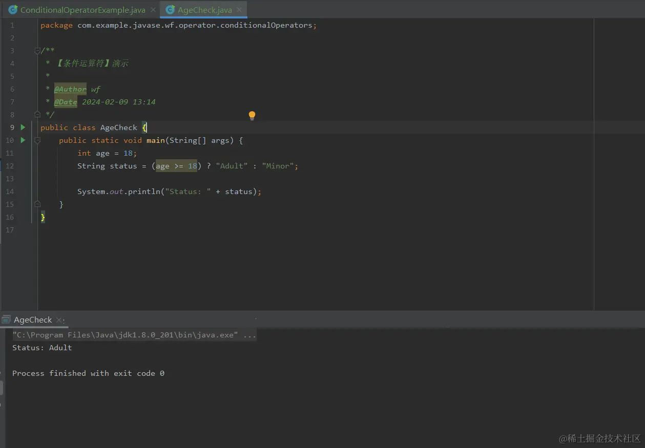Click the @Author Javadoc tag
This screenshot has width=645, height=448.
point(70,89)
